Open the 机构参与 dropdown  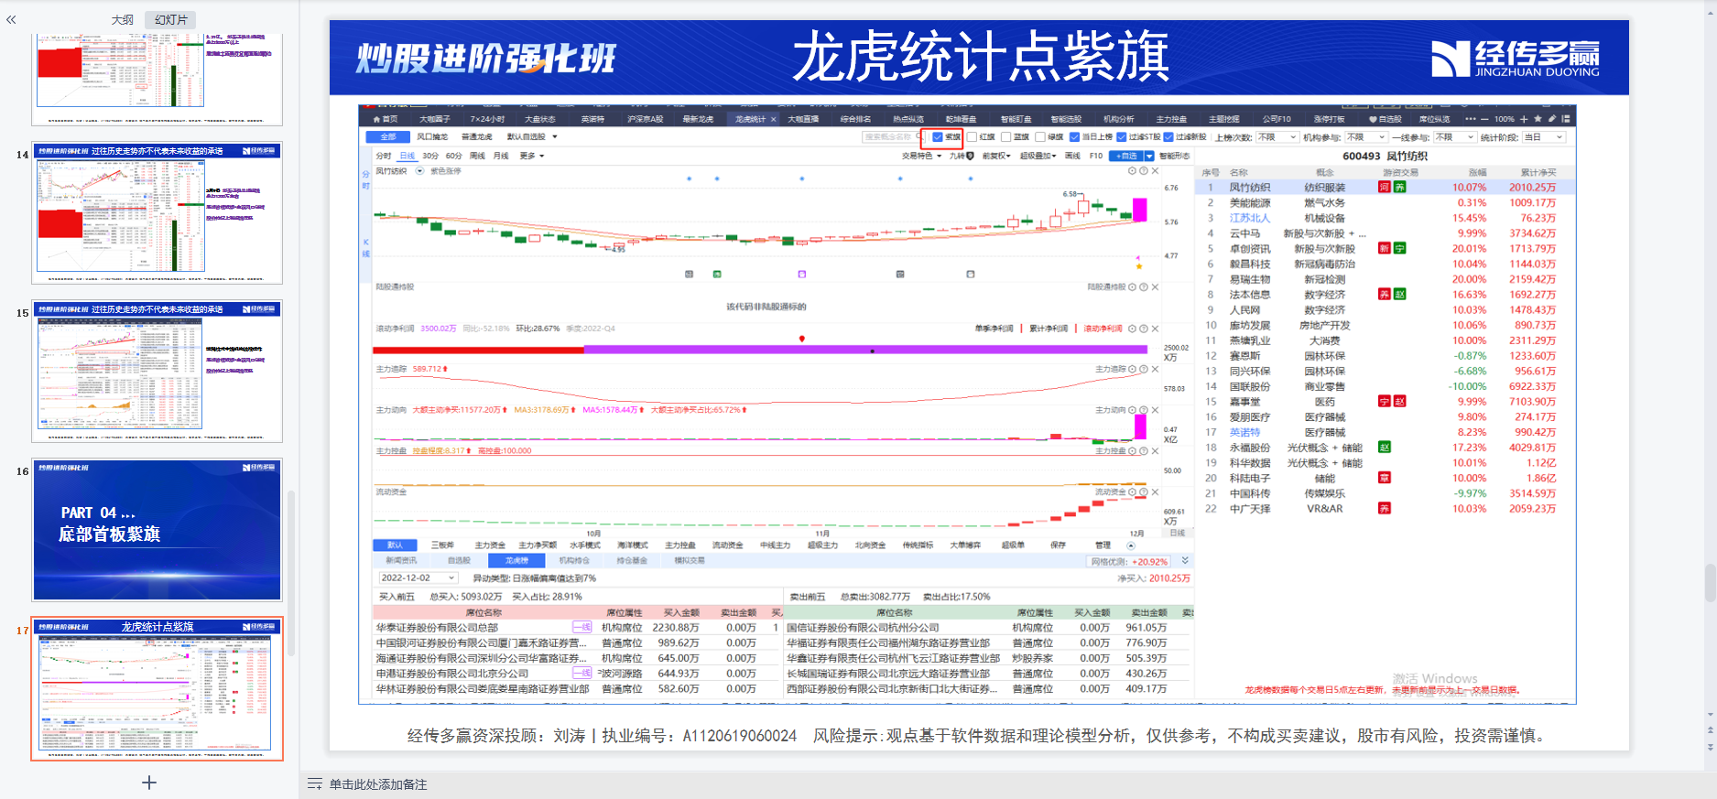coord(1364,137)
